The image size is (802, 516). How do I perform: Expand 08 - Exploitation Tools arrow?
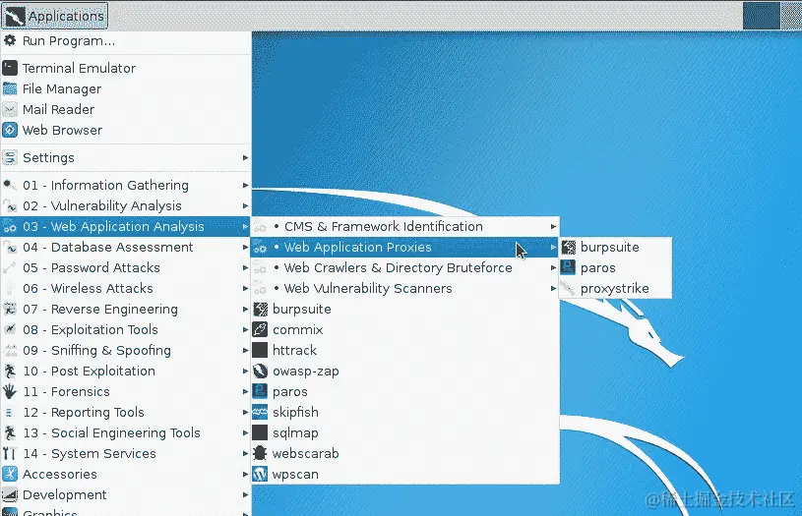coord(245,329)
